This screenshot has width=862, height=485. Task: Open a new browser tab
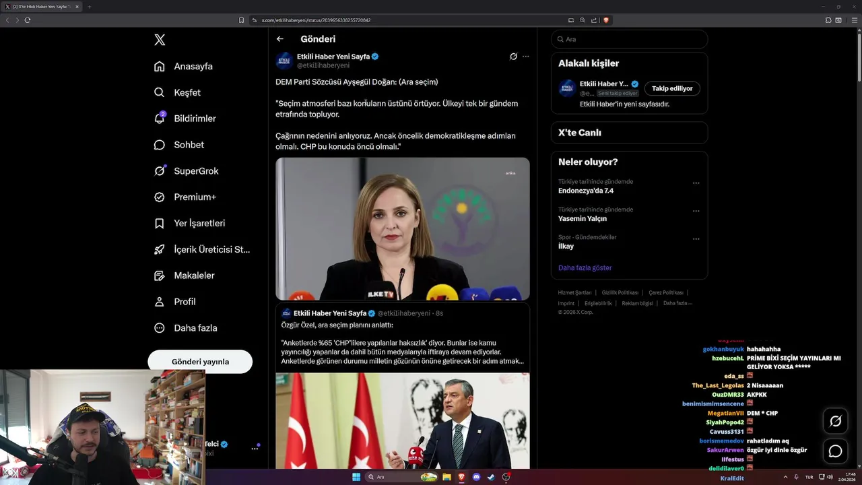pyautogui.click(x=89, y=7)
